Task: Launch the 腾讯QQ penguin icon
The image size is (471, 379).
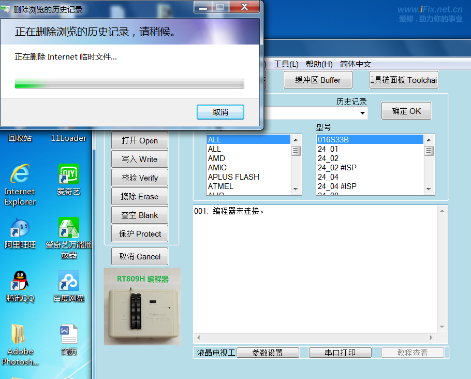Action: pos(20,281)
